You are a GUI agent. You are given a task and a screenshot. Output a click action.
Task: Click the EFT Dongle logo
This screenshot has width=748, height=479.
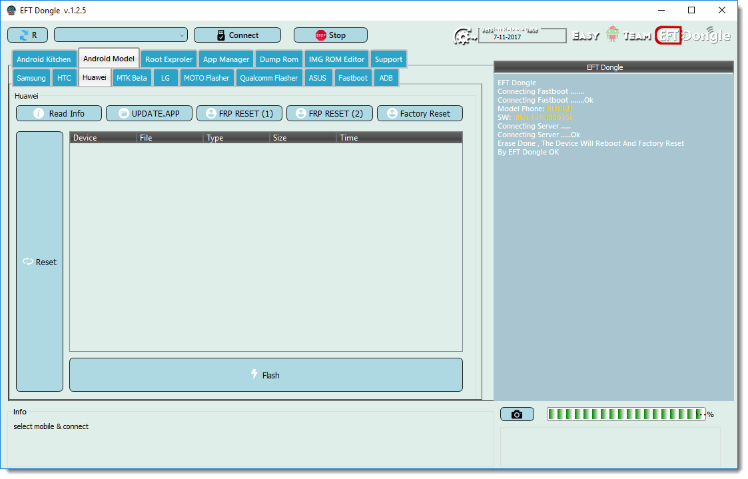click(x=693, y=35)
